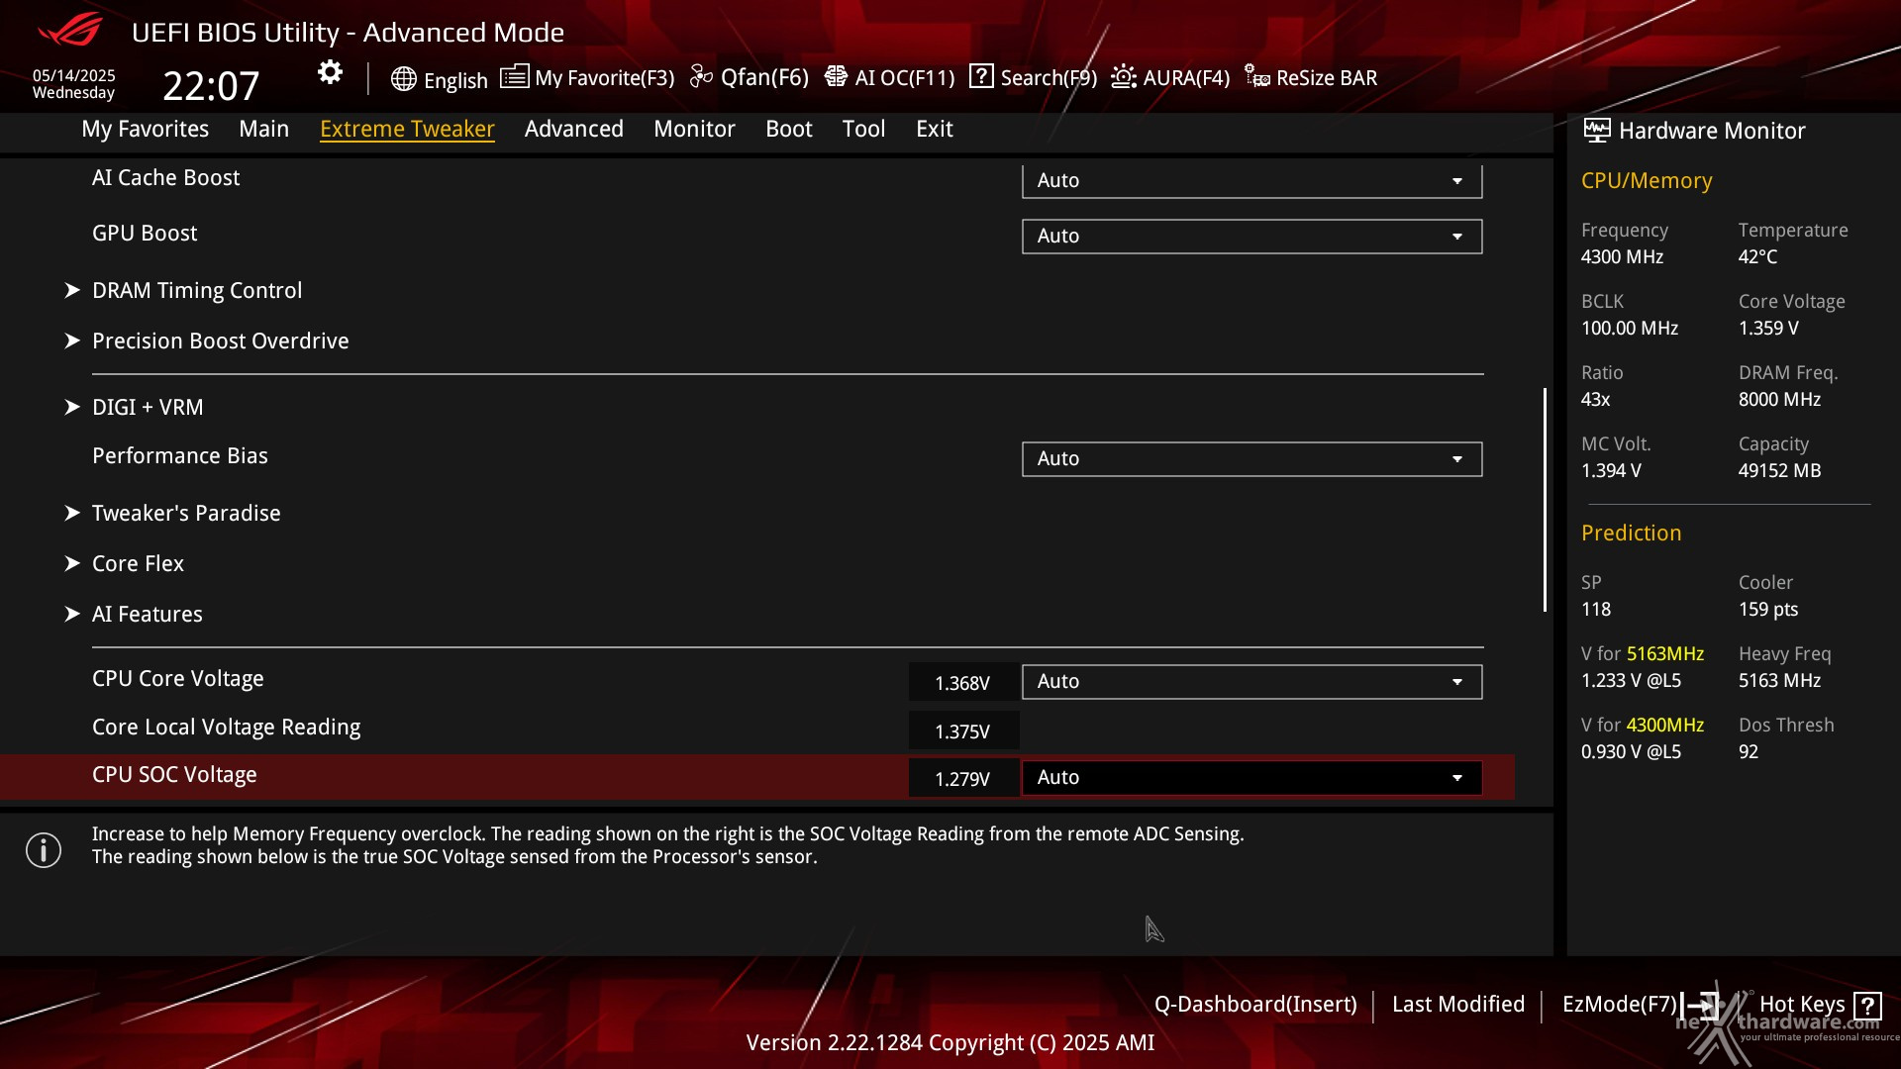Click English language label
The height and width of the screenshot is (1069, 1901).
click(x=455, y=80)
